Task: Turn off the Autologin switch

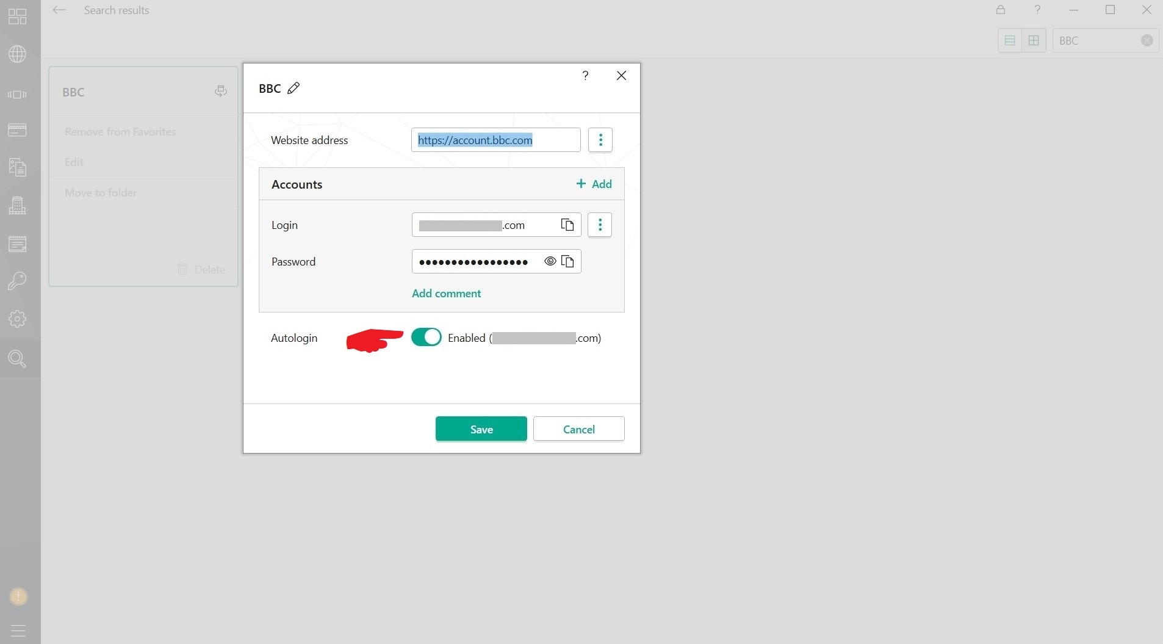Action: (426, 337)
